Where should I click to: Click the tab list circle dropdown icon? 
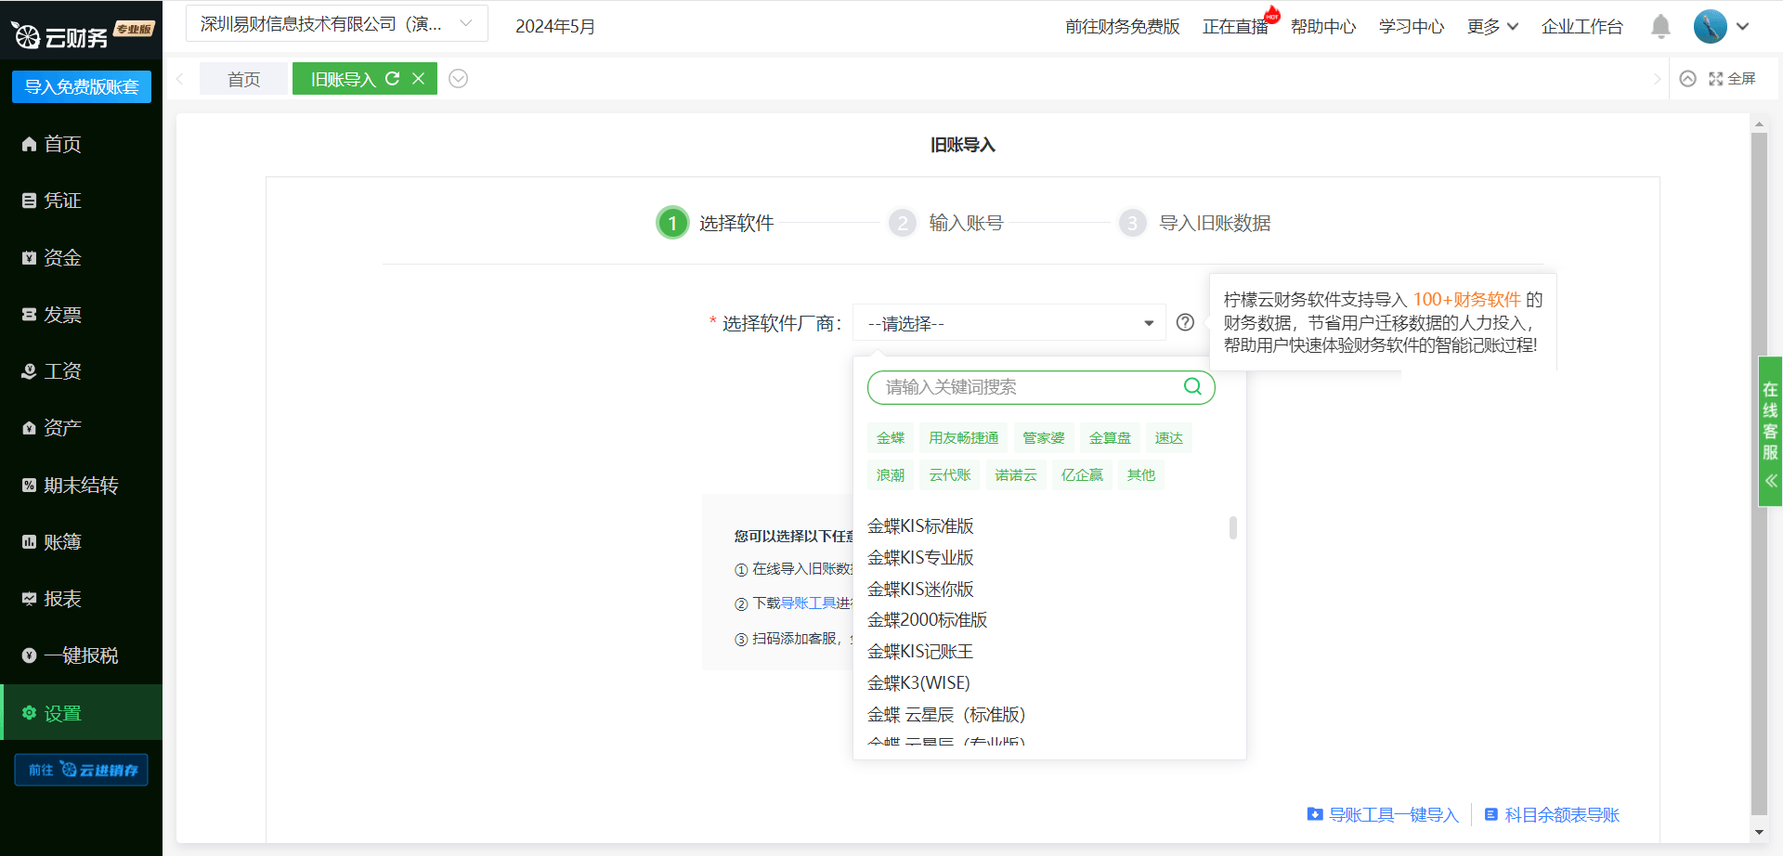pyautogui.click(x=458, y=79)
